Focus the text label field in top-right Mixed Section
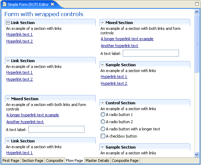This screenshot has height=165, width=201. coord(151,53)
